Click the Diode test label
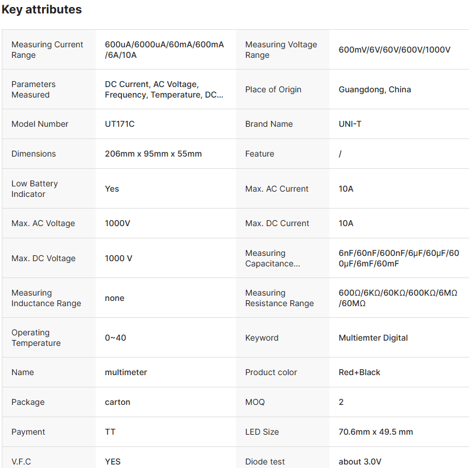Screen dimensions: 469x468 265,462
